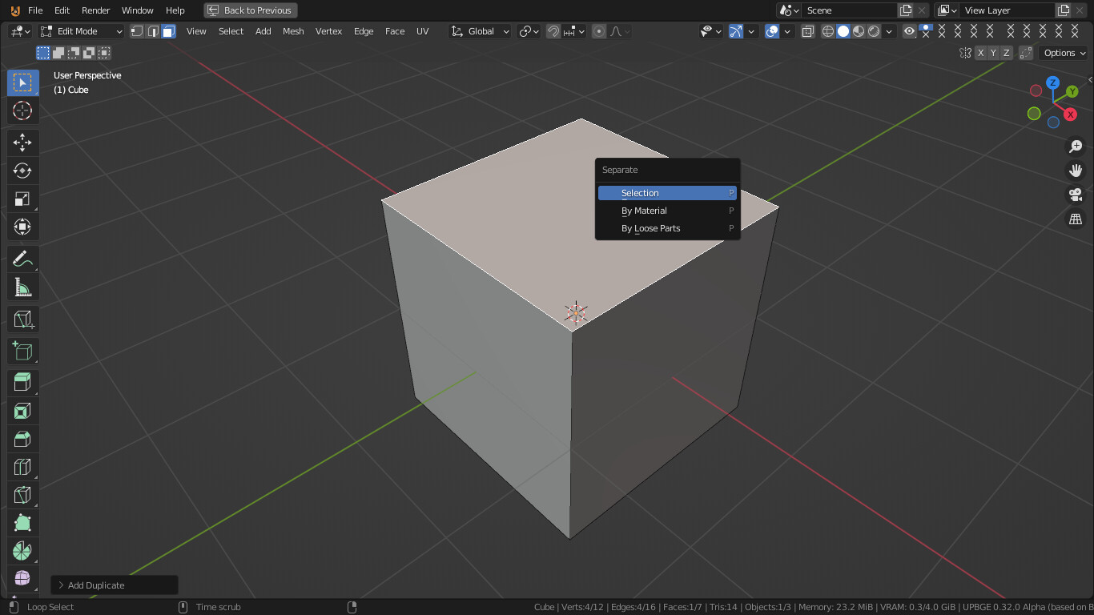Viewport: 1094px width, 615px height.
Task: Activate the Spin tool
Action: click(x=22, y=551)
